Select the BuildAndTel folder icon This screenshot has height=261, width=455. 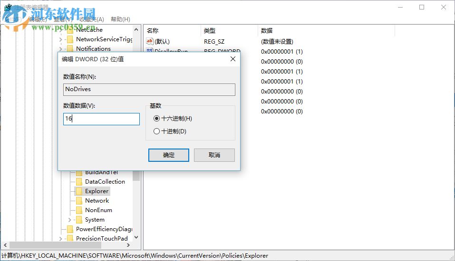click(x=79, y=173)
